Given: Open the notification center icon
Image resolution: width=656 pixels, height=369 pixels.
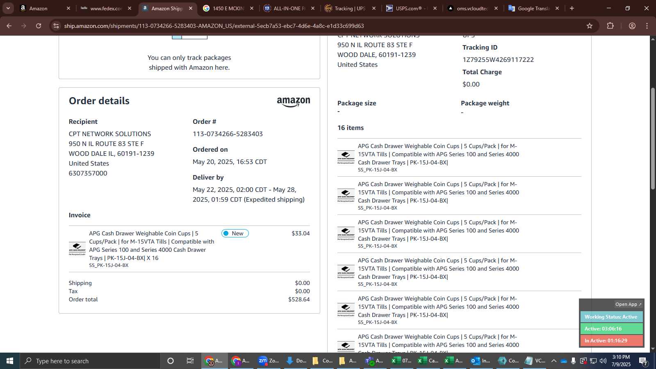Looking at the screenshot, I should pos(643,361).
